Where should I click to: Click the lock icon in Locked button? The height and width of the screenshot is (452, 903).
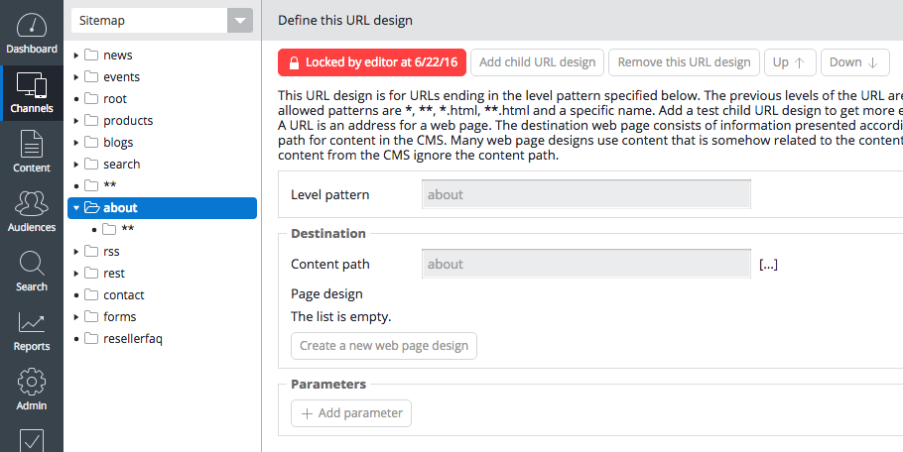294,62
